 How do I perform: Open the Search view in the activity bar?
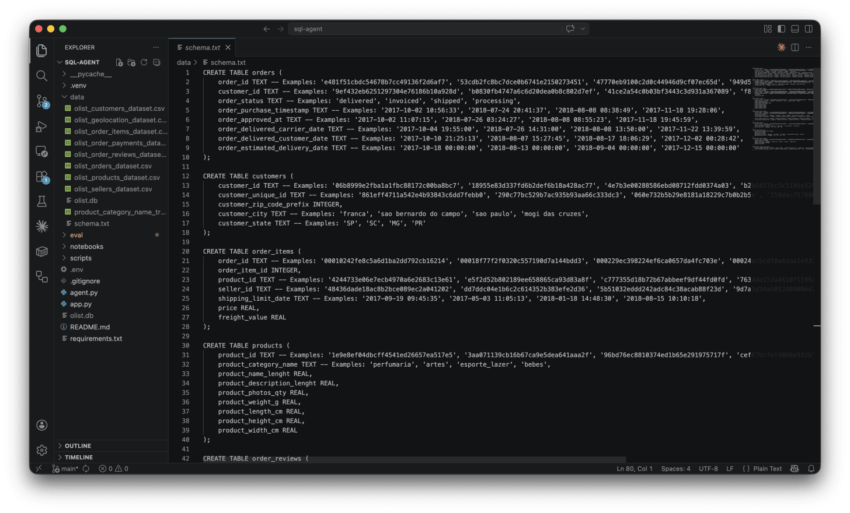tap(41, 75)
